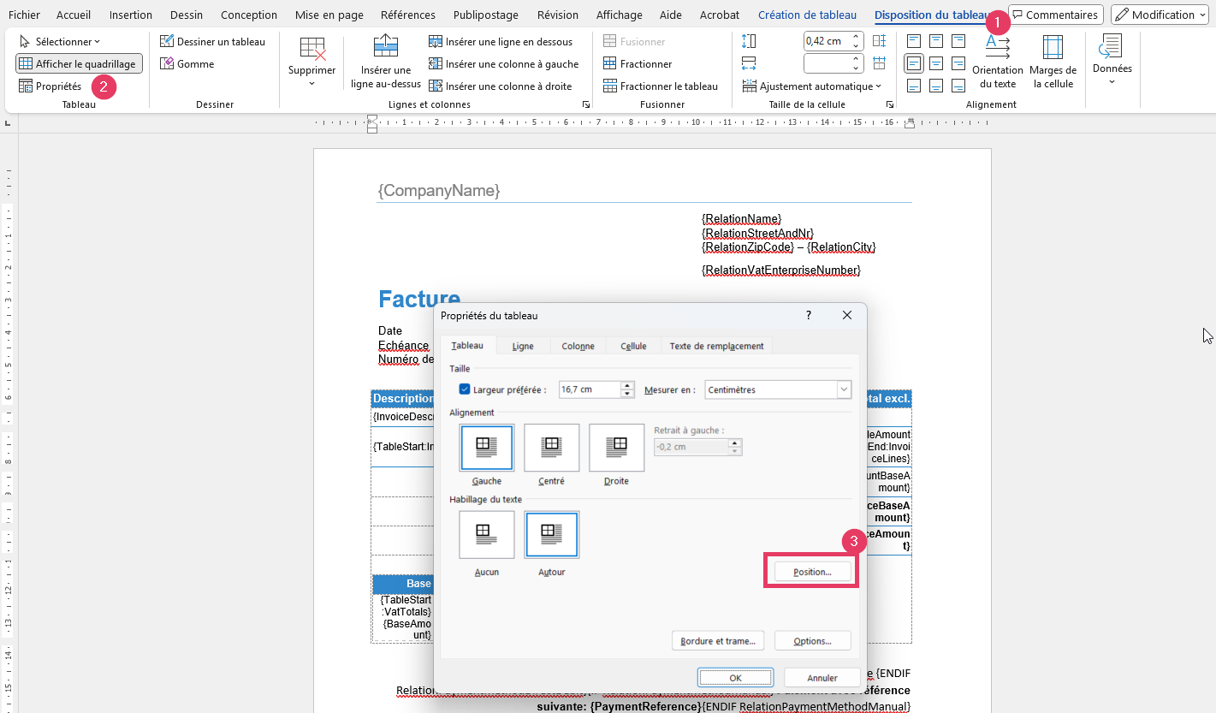Select Droite table alignment
Viewport: 1216px width, 713px height.
pos(616,447)
